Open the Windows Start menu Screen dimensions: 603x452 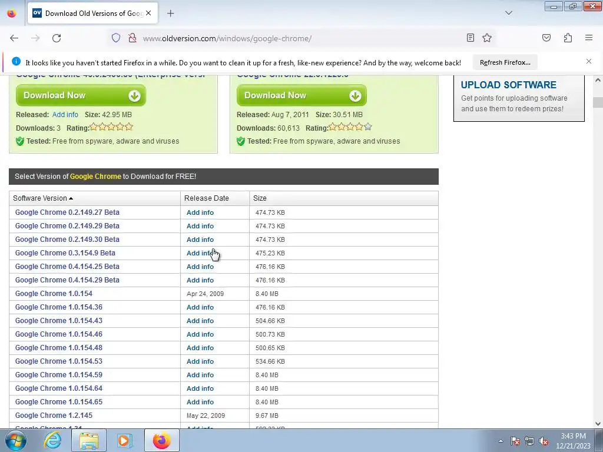16,440
